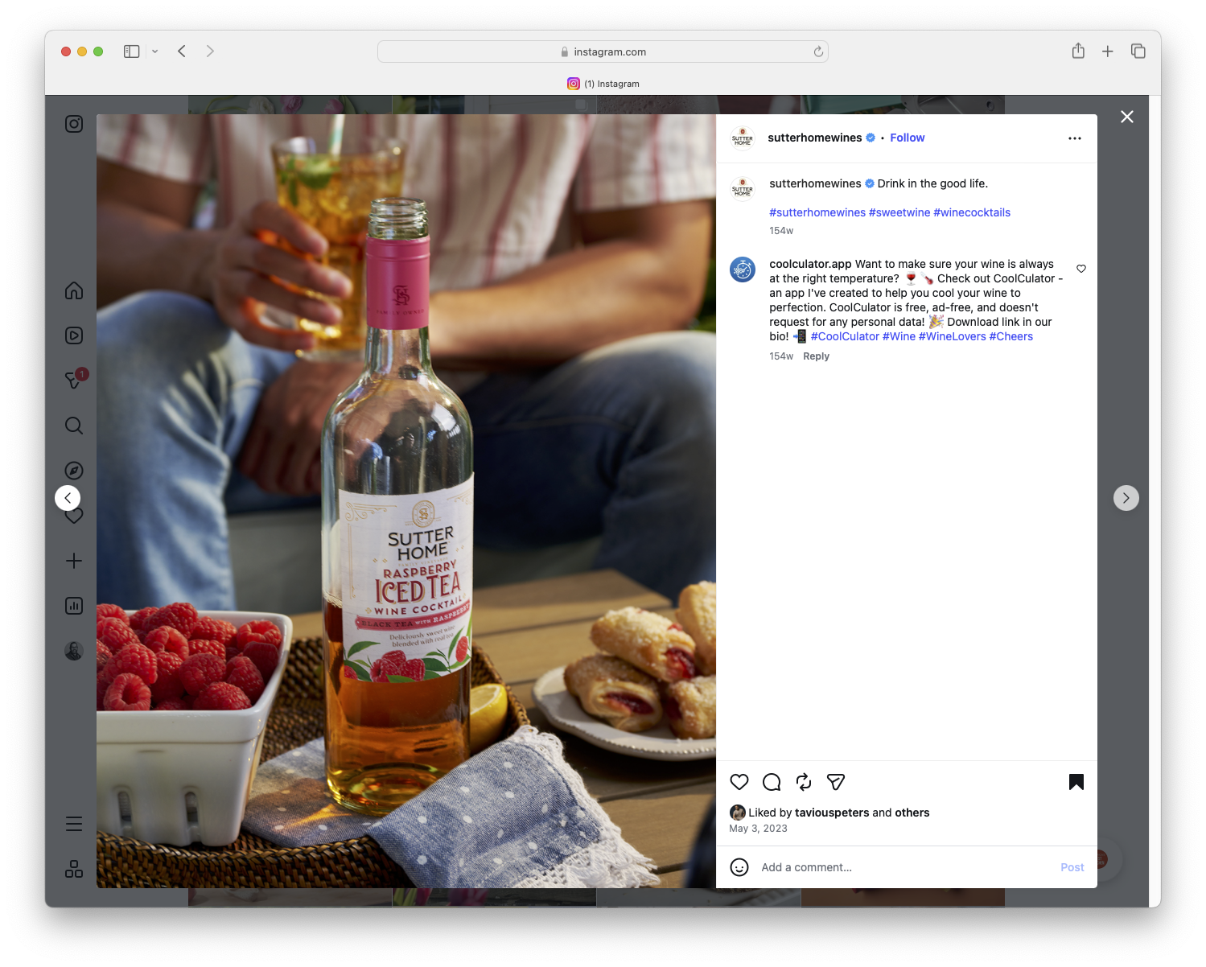The height and width of the screenshot is (967, 1206).
Task: Click the repost arrows icon
Action: click(804, 782)
